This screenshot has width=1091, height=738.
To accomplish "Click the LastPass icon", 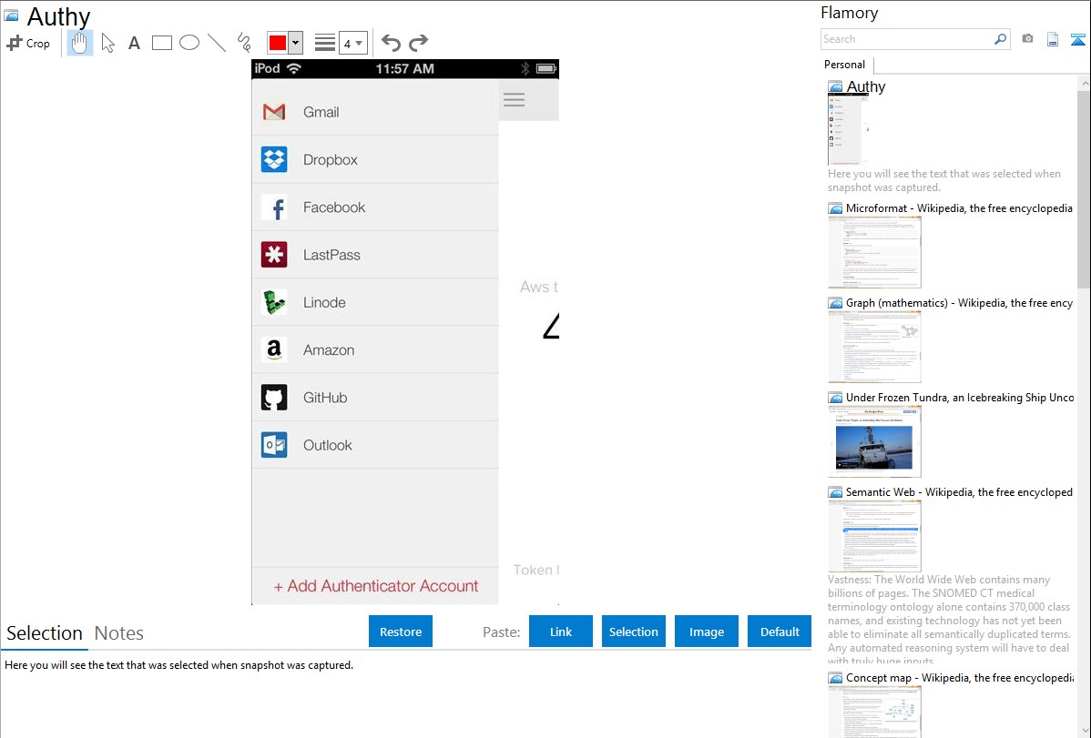I will (274, 255).
